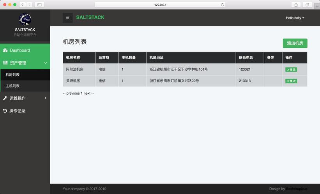Viewport: 320px width, 194px height.
Task: Click 电信 in the 贝塔机房 row
Action: point(102,81)
